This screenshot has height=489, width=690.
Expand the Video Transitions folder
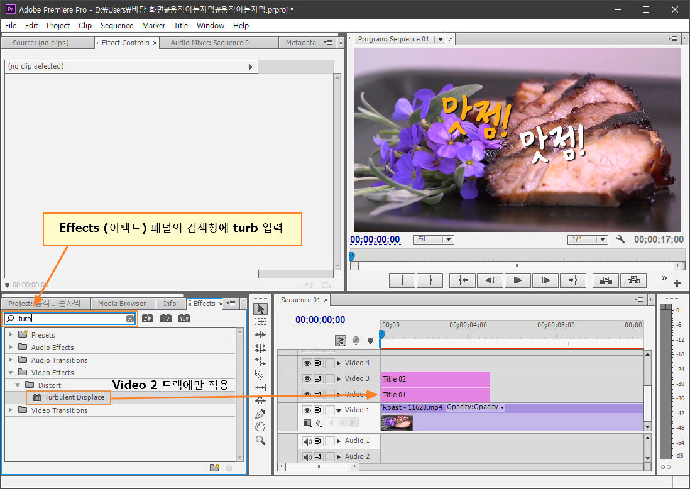point(11,410)
